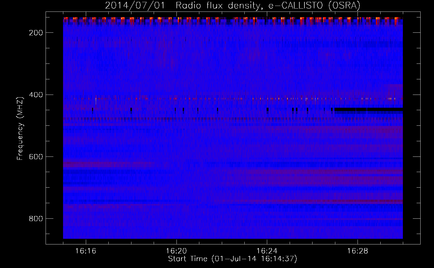Click the 'Frequency (MHZ)' axis label
434x268 pixels.
point(20,128)
